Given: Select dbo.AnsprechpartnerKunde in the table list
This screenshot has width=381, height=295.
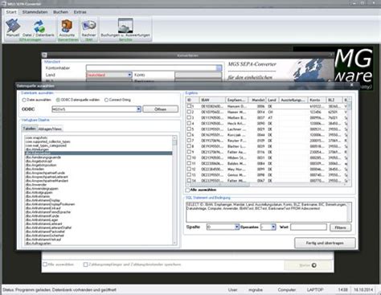Looking at the screenshot, I should click(45, 173).
